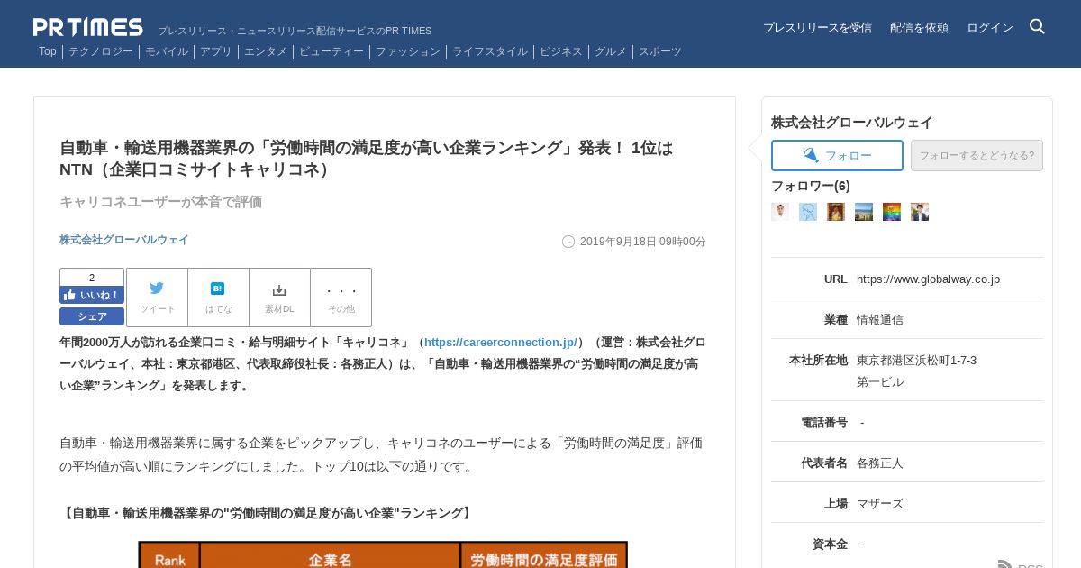Image resolution: width=1081 pixels, height=568 pixels.
Task: Open アプリ category
Action: click(216, 51)
